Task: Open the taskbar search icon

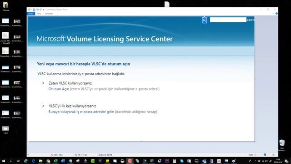Action: (x=11, y=161)
